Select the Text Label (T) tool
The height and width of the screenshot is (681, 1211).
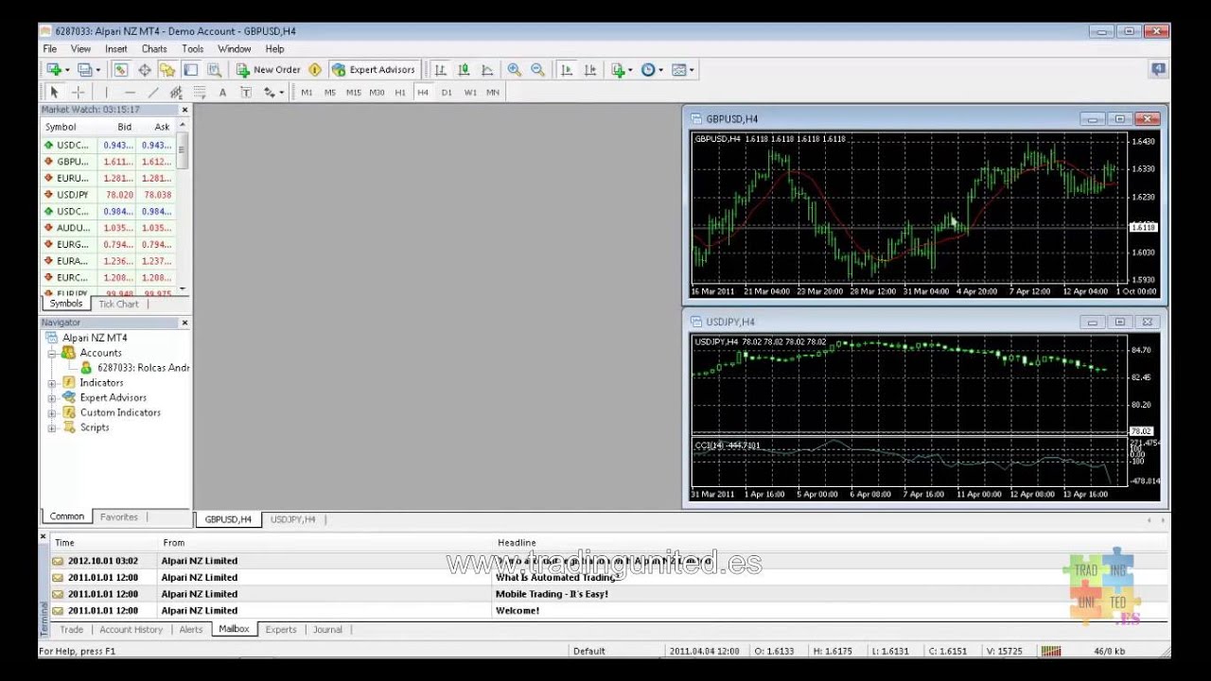click(246, 92)
